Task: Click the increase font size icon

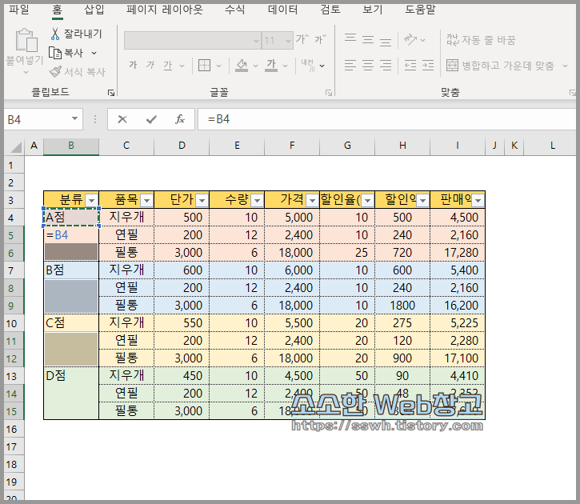Action: pyautogui.click(x=302, y=39)
